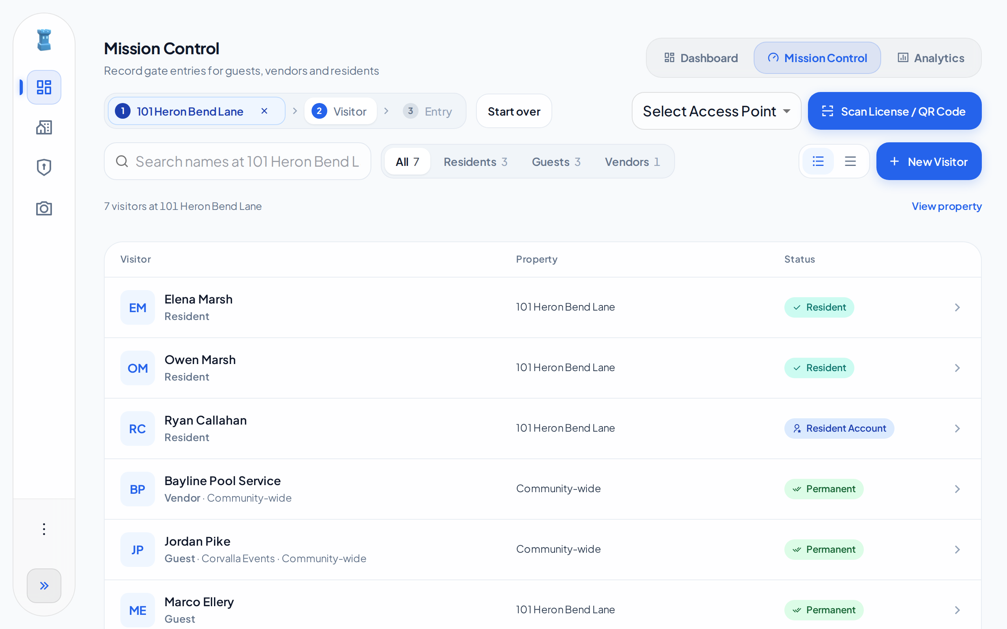Click ME avatar for Marco Ellery

coord(138,610)
